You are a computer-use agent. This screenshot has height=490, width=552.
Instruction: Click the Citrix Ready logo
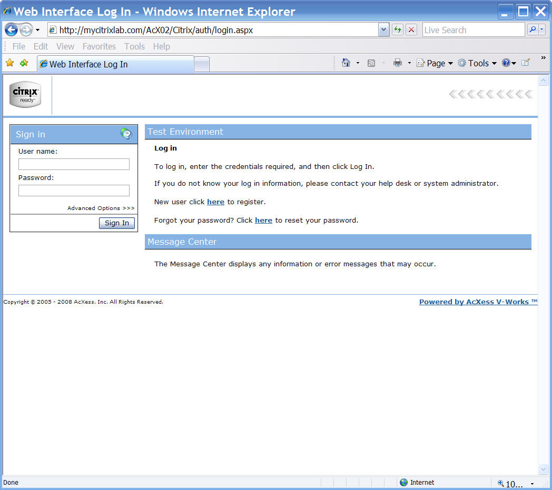coord(25,95)
